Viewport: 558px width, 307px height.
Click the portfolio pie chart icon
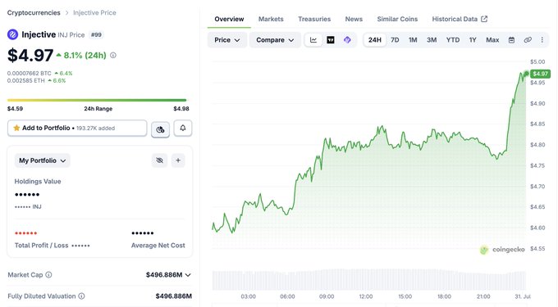pyautogui.click(x=160, y=129)
